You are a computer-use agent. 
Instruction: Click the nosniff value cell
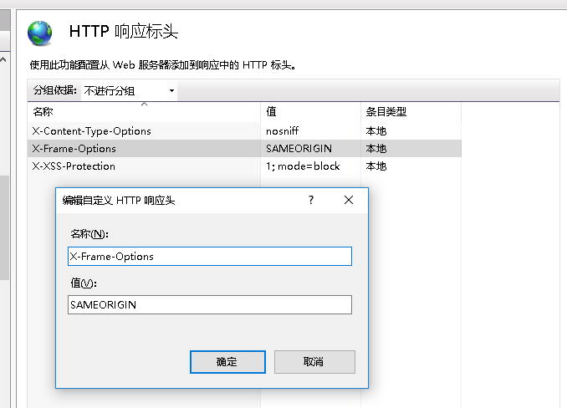pyautogui.click(x=282, y=131)
